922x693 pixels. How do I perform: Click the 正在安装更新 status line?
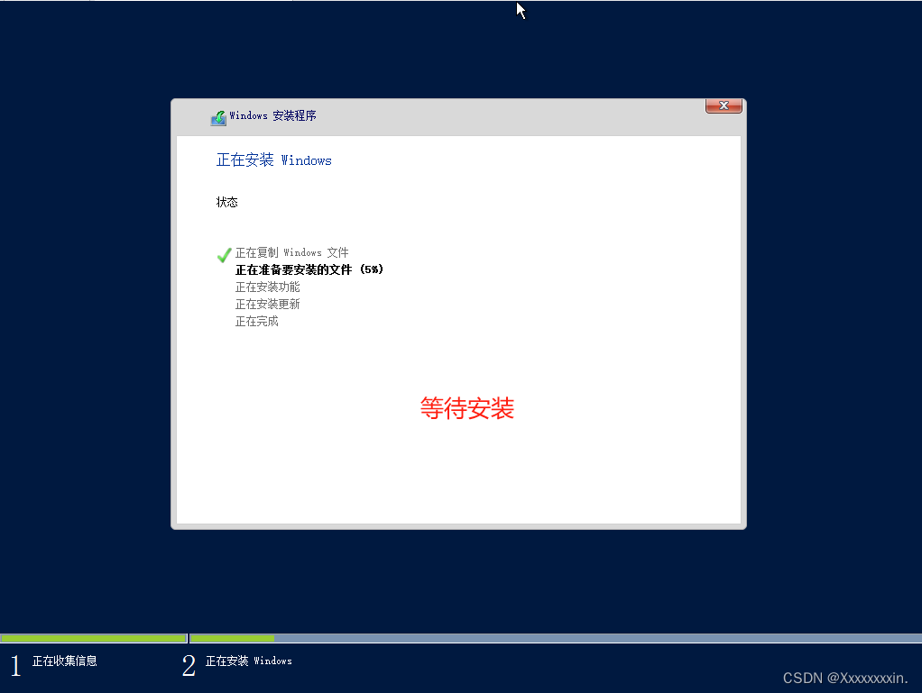point(268,304)
